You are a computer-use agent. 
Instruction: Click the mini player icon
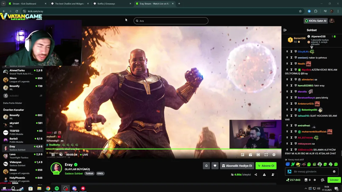[x=243, y=155]
